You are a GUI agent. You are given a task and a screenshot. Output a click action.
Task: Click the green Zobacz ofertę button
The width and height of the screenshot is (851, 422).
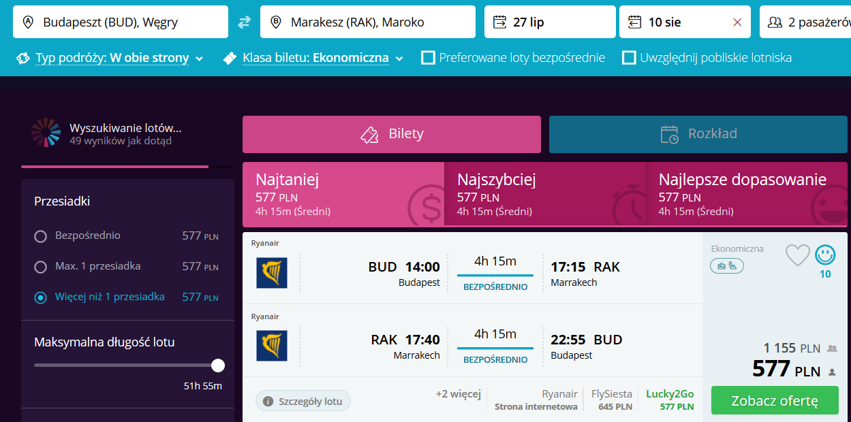(x=775, y=400)
